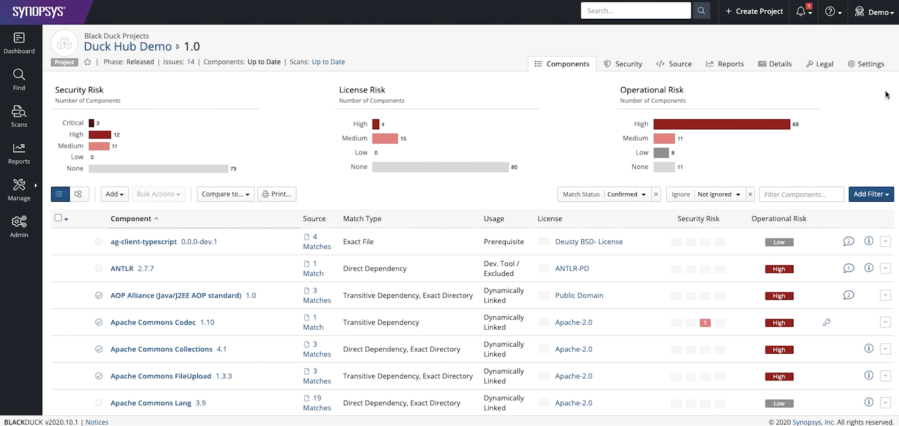Open the Add dropdown

coord(115,194)
